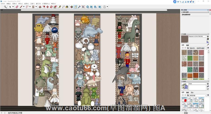
Task: Click the Text label tool
Action: 64,7
